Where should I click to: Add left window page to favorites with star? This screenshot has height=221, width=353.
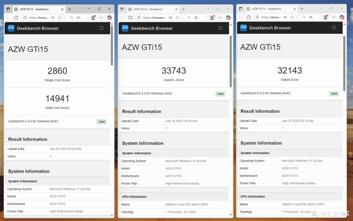[60, 18]
